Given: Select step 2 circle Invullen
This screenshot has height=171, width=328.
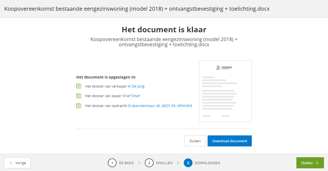Looking at the screenshot, I should 149,163.
